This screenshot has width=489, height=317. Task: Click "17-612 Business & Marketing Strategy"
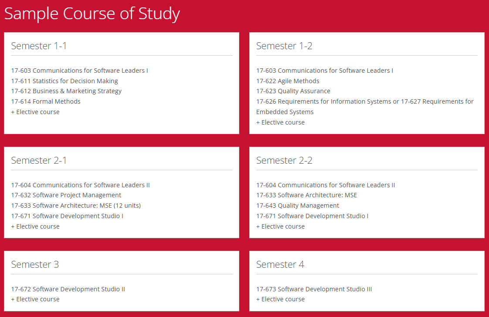[66, 91]
